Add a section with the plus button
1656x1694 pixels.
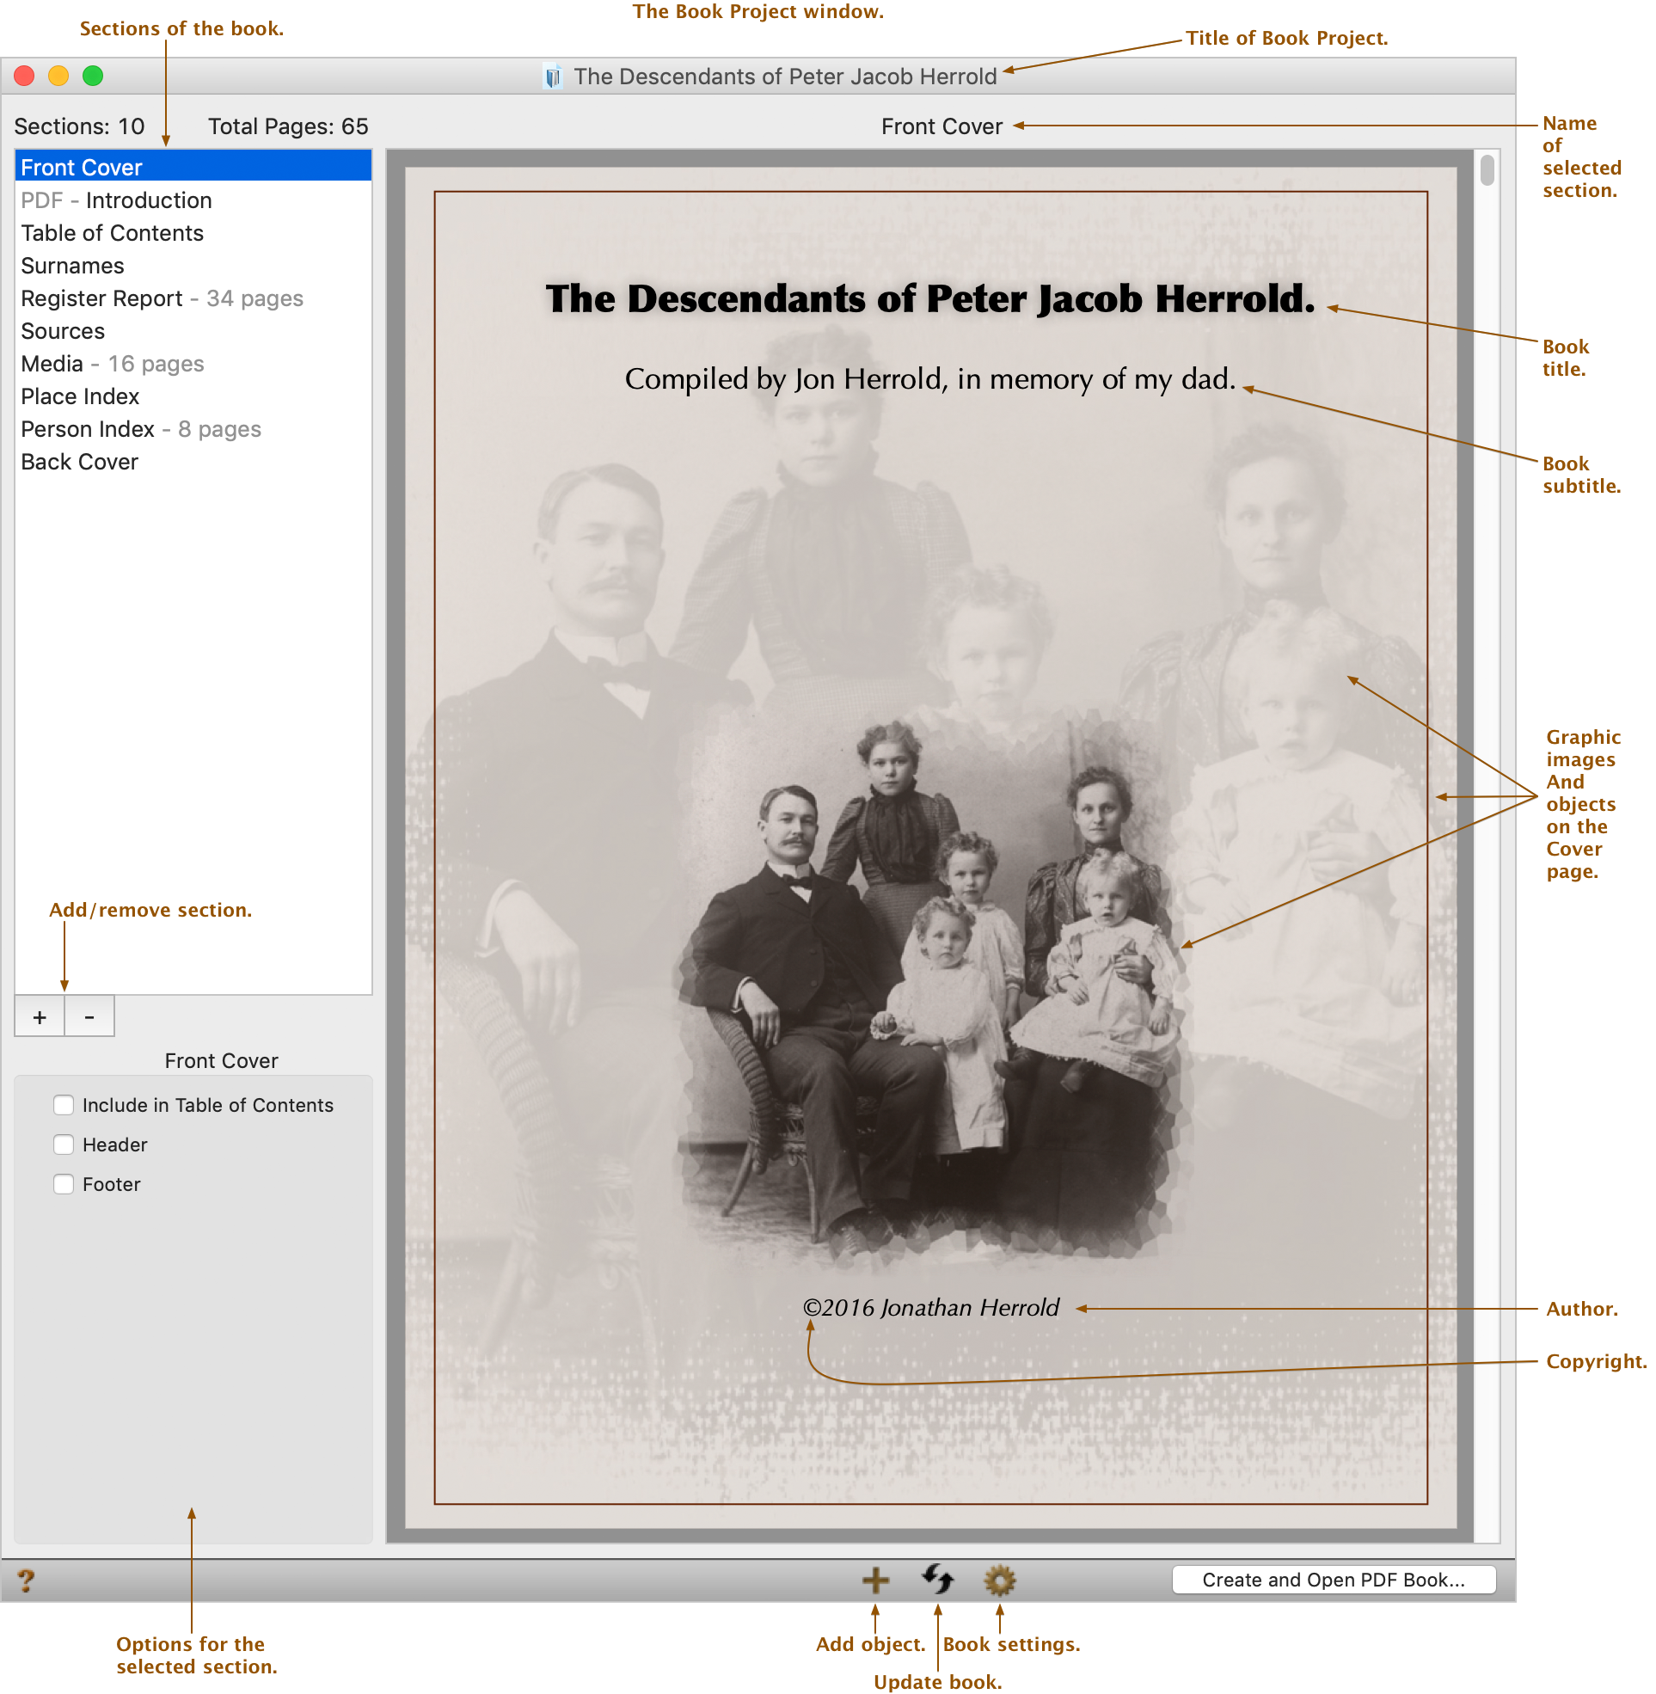pos(40,1016)
